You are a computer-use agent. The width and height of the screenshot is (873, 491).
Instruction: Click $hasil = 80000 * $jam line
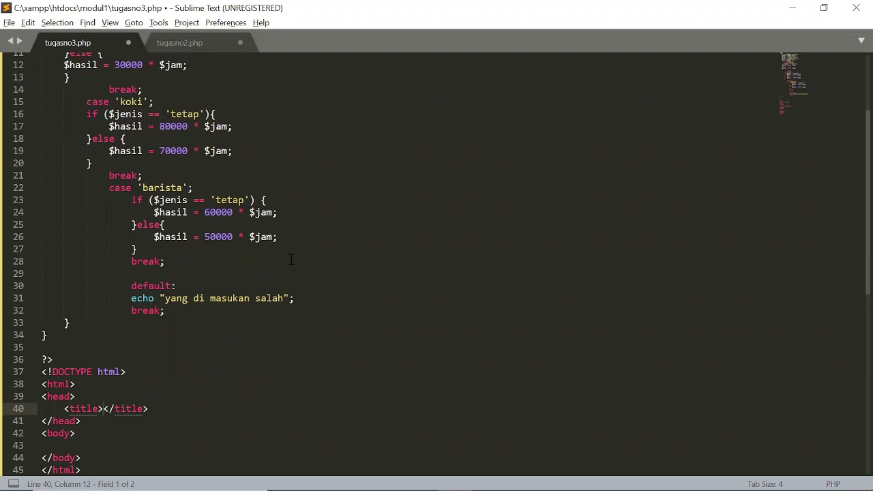pos(171,126)
